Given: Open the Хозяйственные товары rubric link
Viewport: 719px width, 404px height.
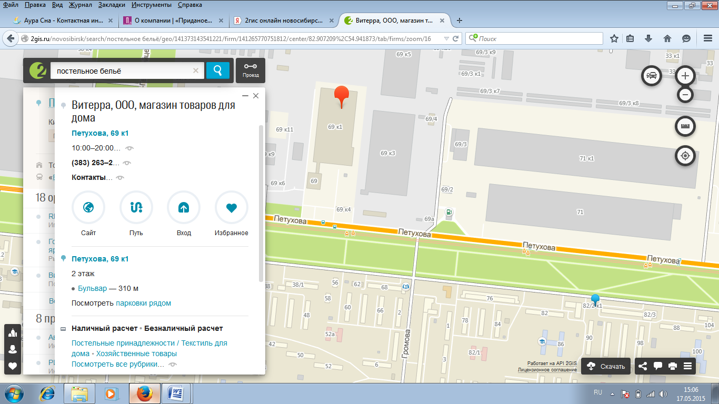Looking at the screenshot, I should click(136, 353).
